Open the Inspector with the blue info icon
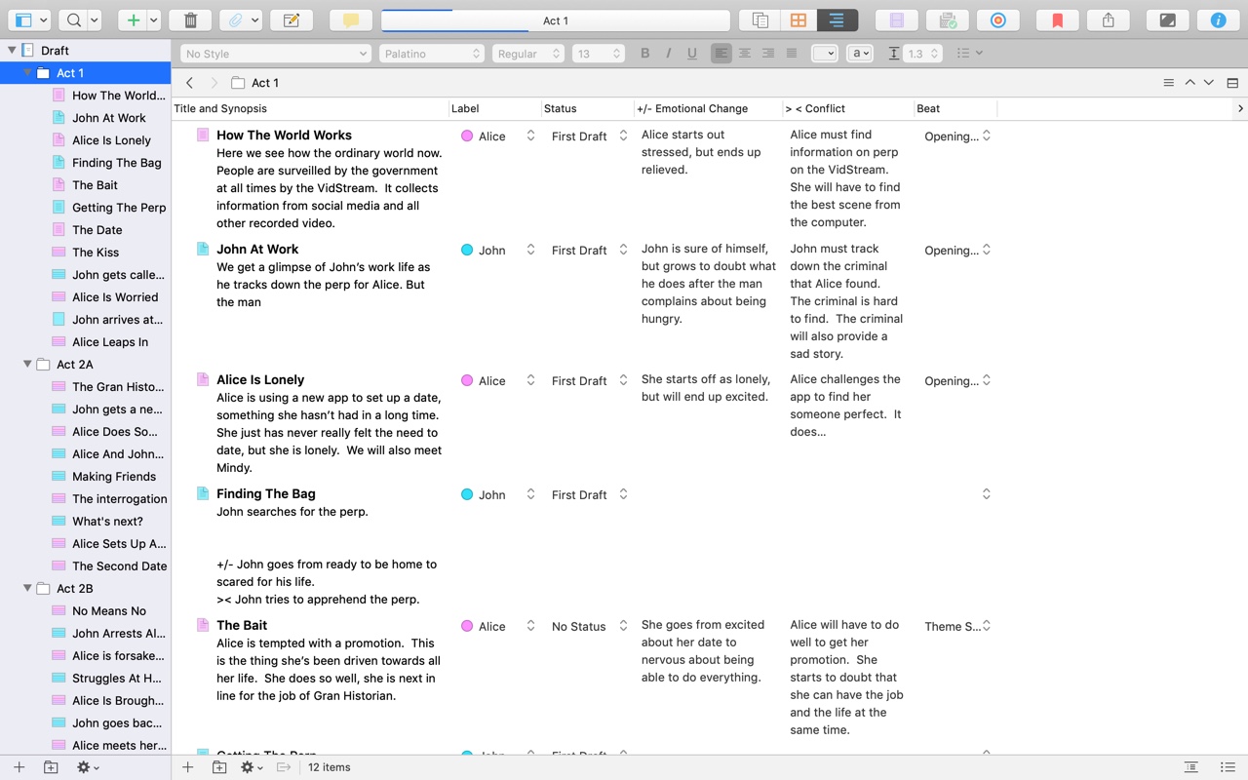The image size is (1248, 780). tap(1218, 20)
